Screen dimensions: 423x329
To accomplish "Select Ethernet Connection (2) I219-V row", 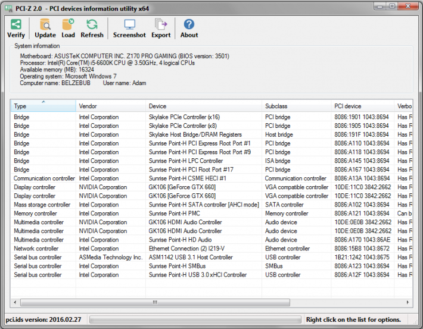I will [x=211, y=249].
